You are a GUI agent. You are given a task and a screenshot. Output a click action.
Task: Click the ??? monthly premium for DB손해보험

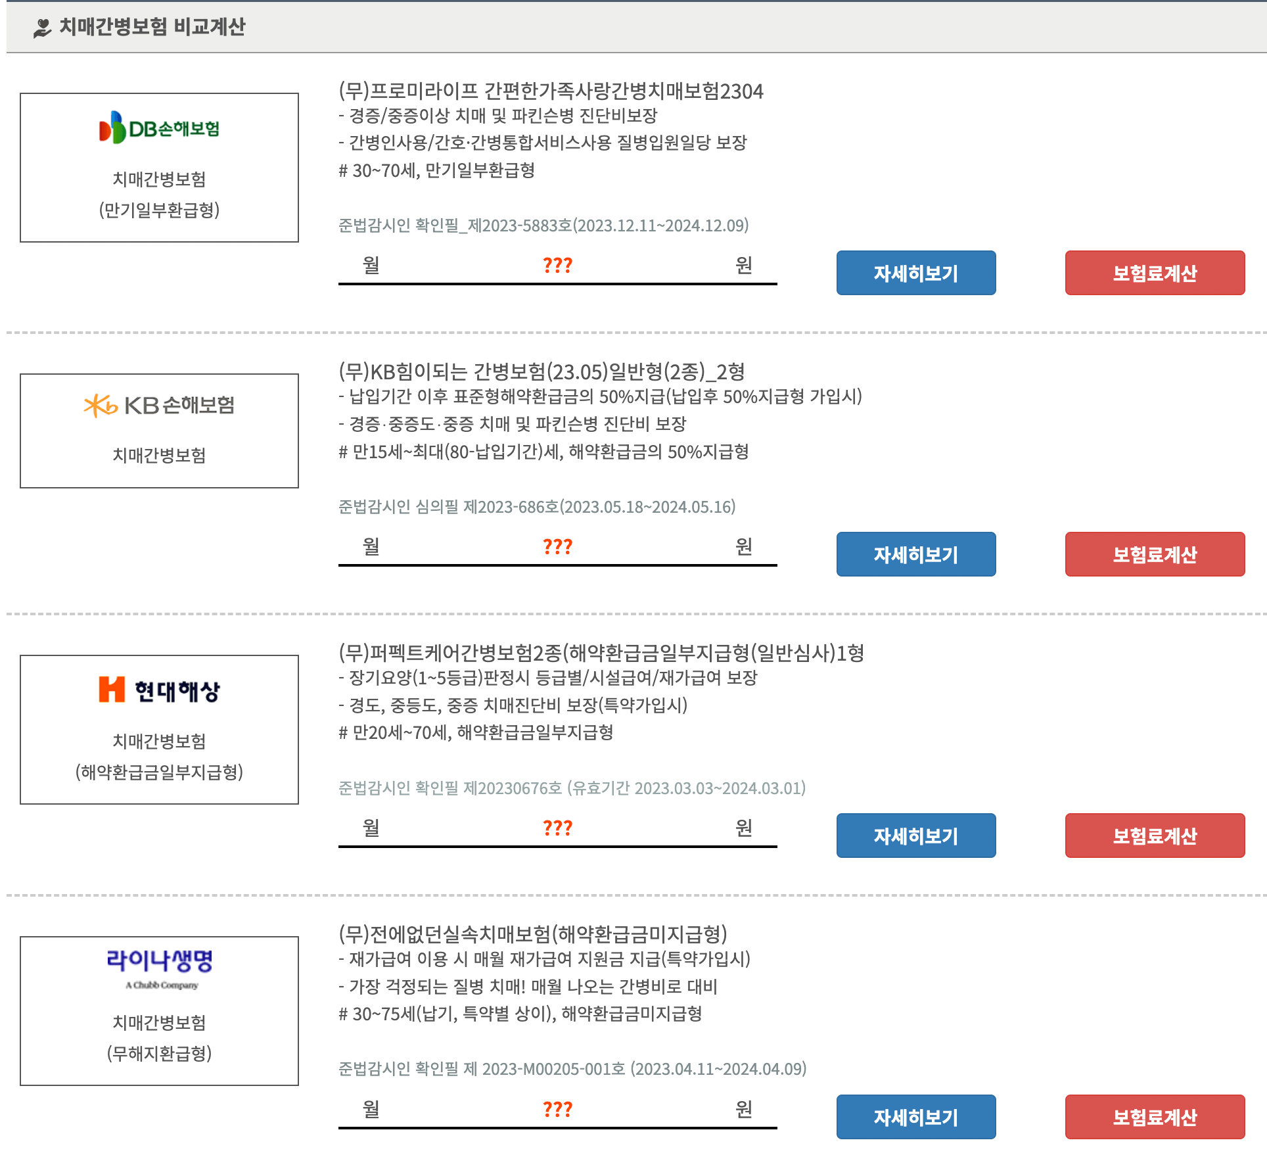[x=557, y=266]
